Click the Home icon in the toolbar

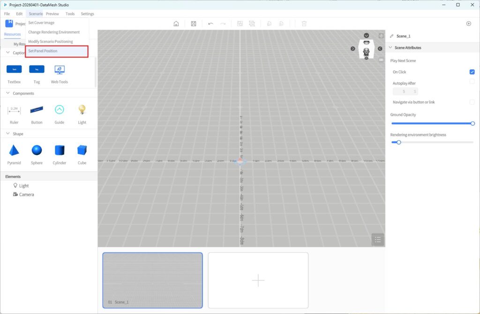point(176,23)
